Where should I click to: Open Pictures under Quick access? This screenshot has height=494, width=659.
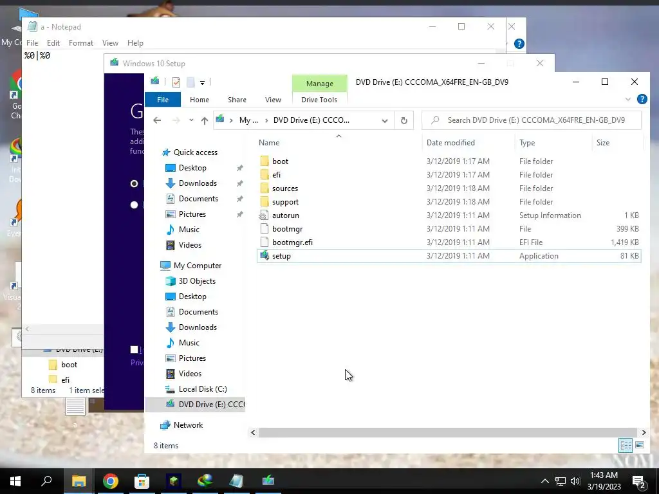[192, 214]
